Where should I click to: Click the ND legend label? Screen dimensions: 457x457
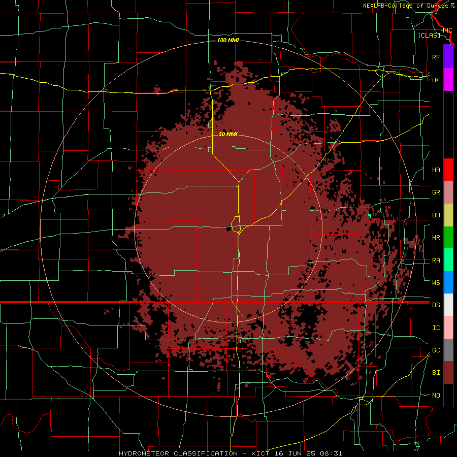click(436, 396)
